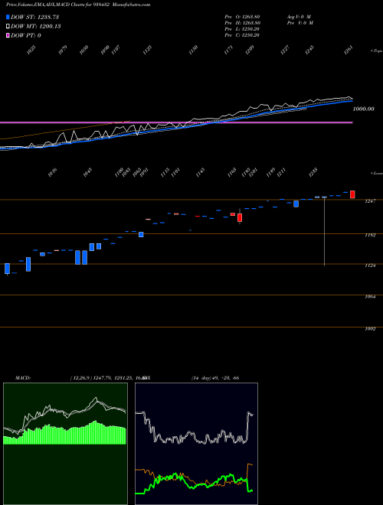Screen dimensions: 383x505
Task: Click the 'Pre C: 1250.20' close value
Action: click(242, 35)
